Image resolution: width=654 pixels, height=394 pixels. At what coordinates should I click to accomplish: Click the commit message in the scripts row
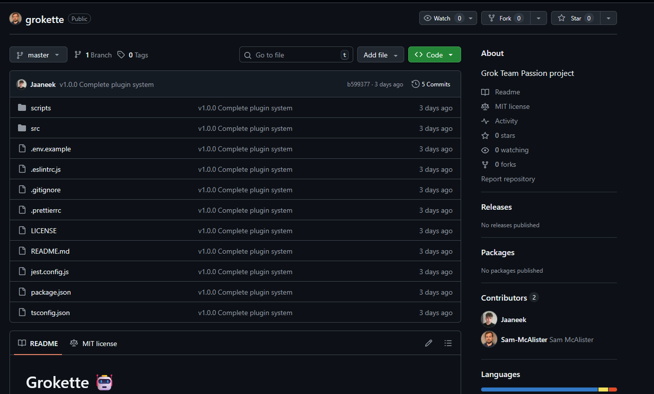pyautogui.click(x=245, y=108)
